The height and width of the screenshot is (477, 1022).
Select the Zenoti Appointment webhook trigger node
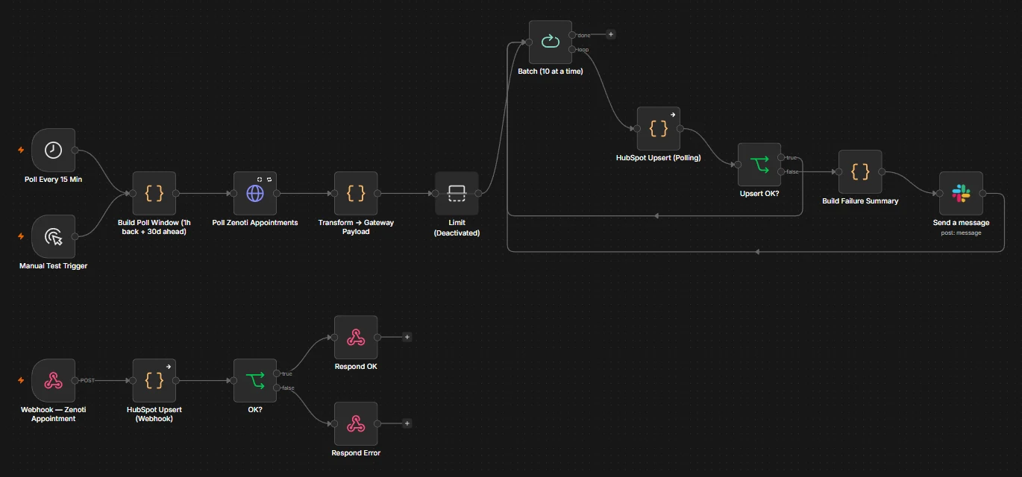click(53, 380)
